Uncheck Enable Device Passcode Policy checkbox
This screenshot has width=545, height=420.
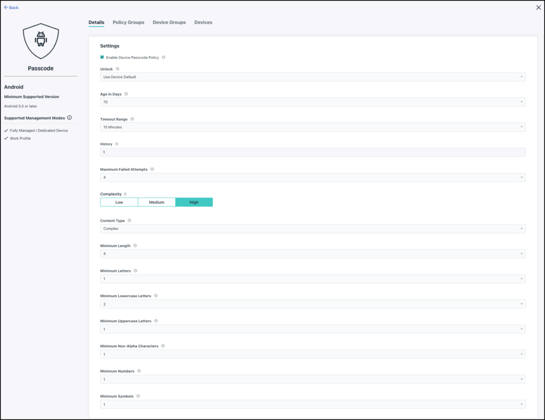(x=102, y=57)
